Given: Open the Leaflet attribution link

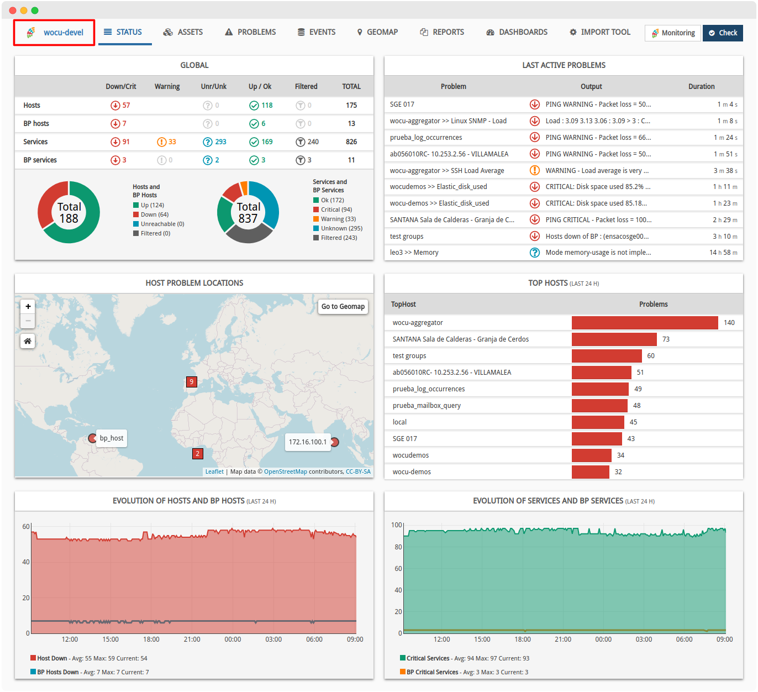Looking at the screenshot, I should tap(214, 471).
